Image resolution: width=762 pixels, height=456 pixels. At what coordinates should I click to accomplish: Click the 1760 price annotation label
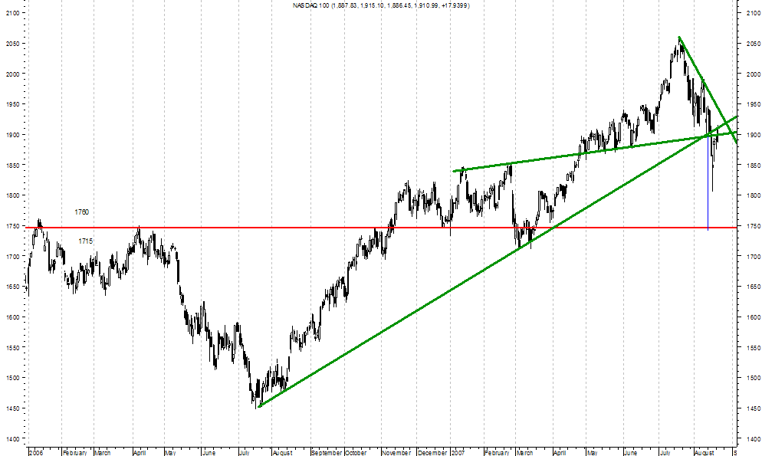pyautogui.click(x=80, y=212)
